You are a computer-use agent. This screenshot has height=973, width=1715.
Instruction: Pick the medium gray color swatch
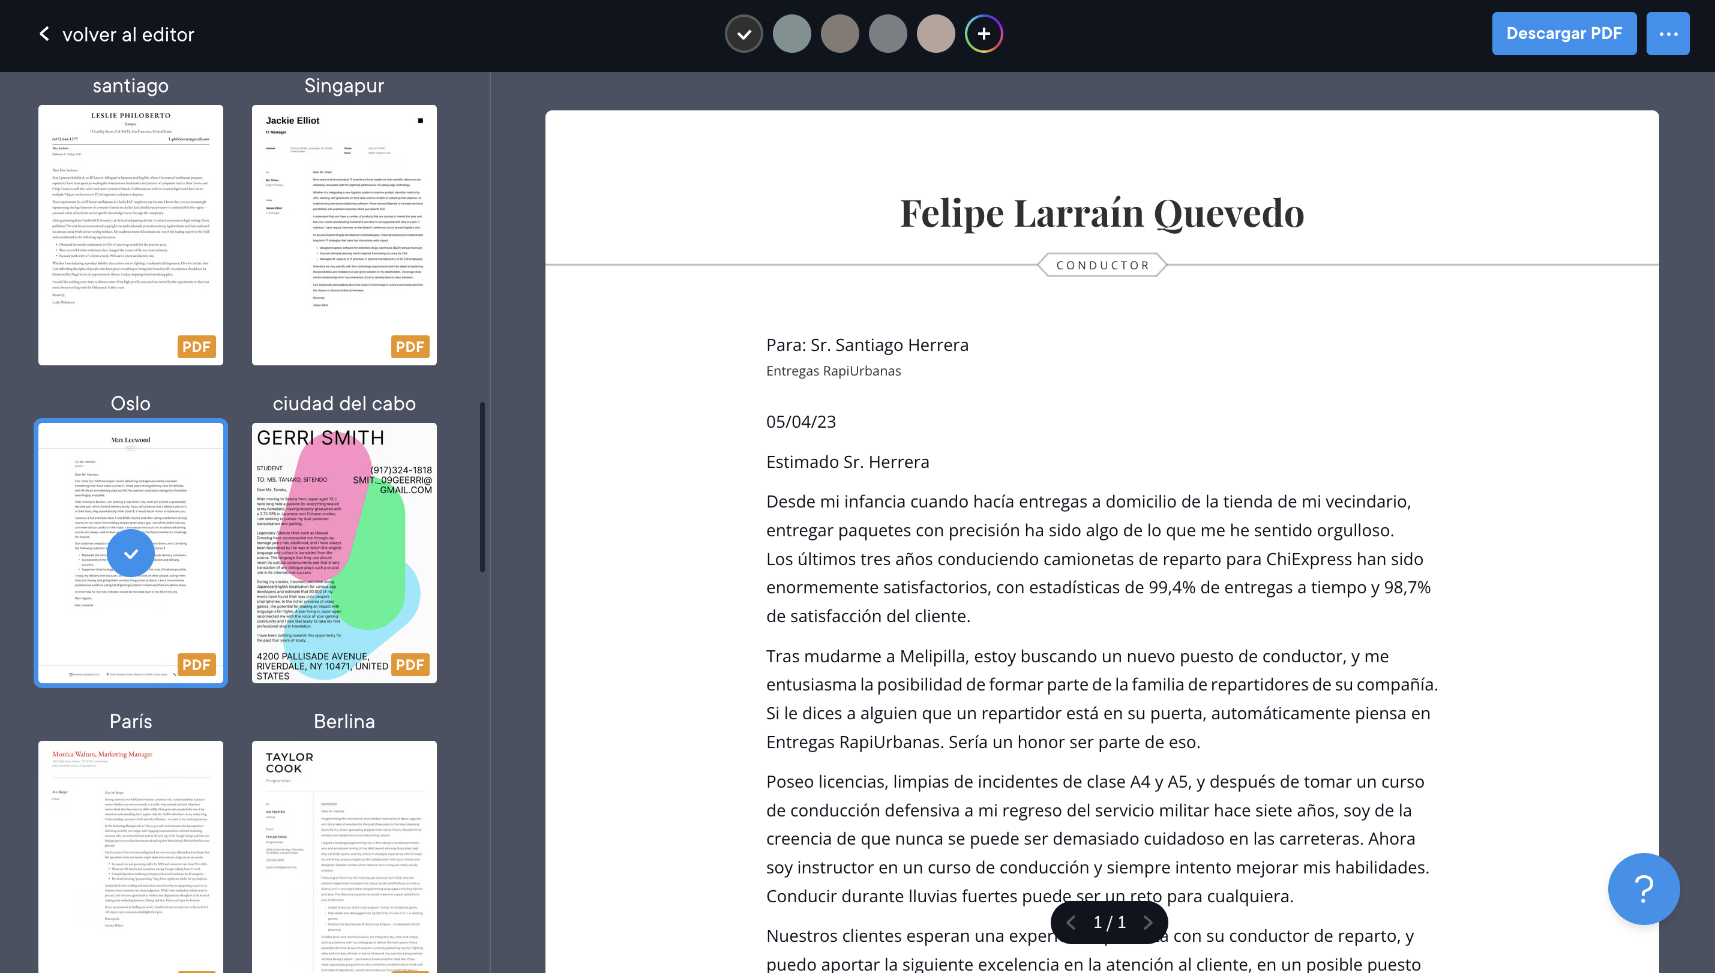point(888,34)
